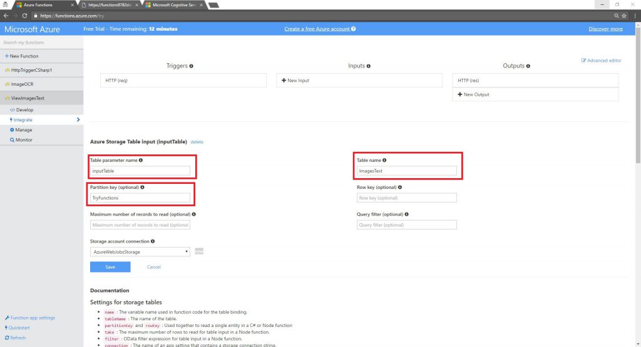
Task: Open the Advanced editor link
Action: pos(601,61)
